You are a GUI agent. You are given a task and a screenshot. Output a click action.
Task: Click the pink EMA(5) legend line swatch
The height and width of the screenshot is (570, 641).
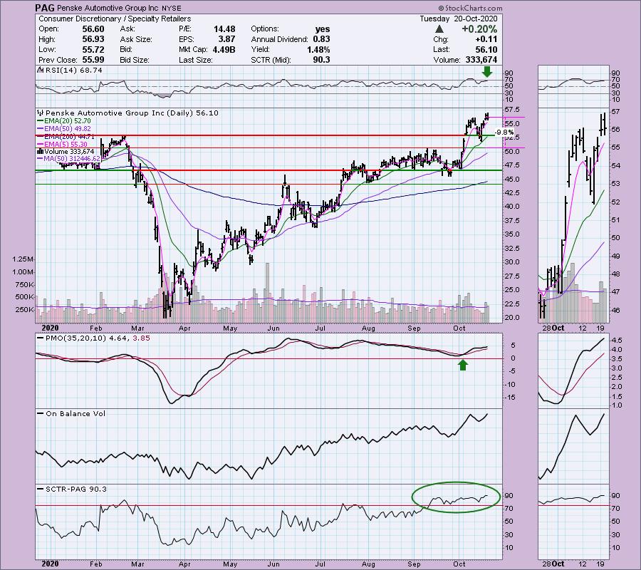pos(41,145)
